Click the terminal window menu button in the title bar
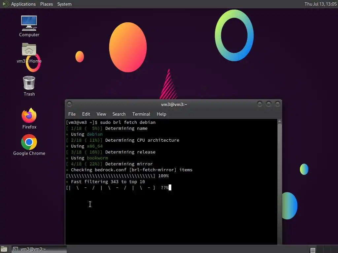Image resolution: width=338 pixels, height=253 pixels. (x=69, y=104)
